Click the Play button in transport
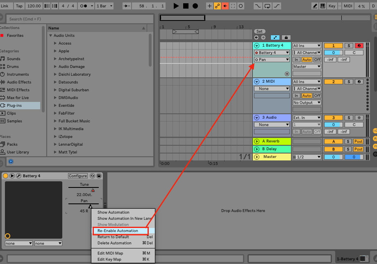Screen dimensions: 377x264 pyautogui.click(x=176, y=6)
